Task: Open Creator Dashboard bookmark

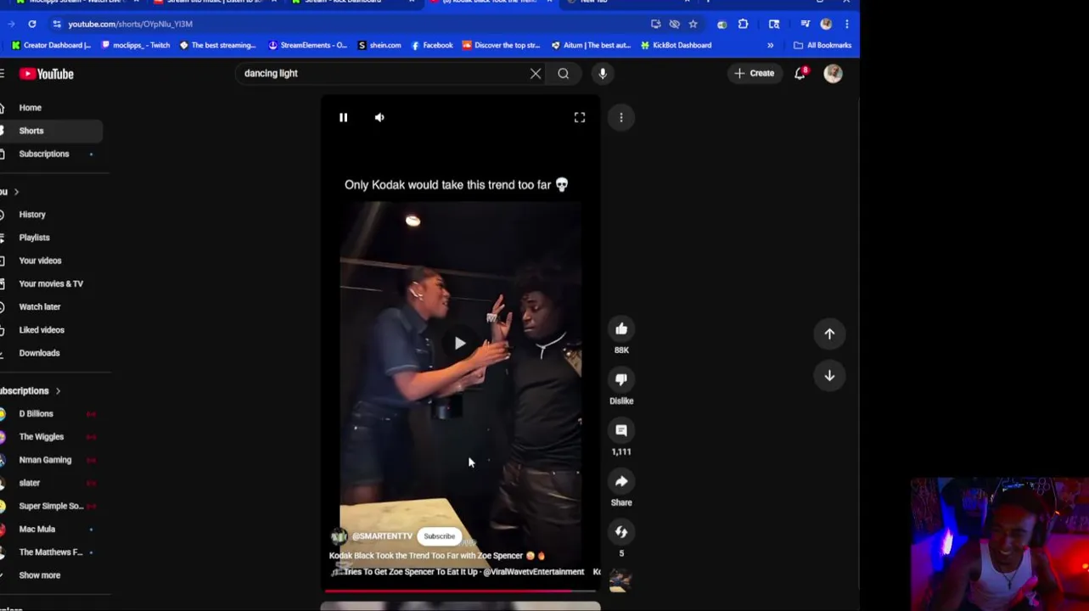Action: point(51,45)
